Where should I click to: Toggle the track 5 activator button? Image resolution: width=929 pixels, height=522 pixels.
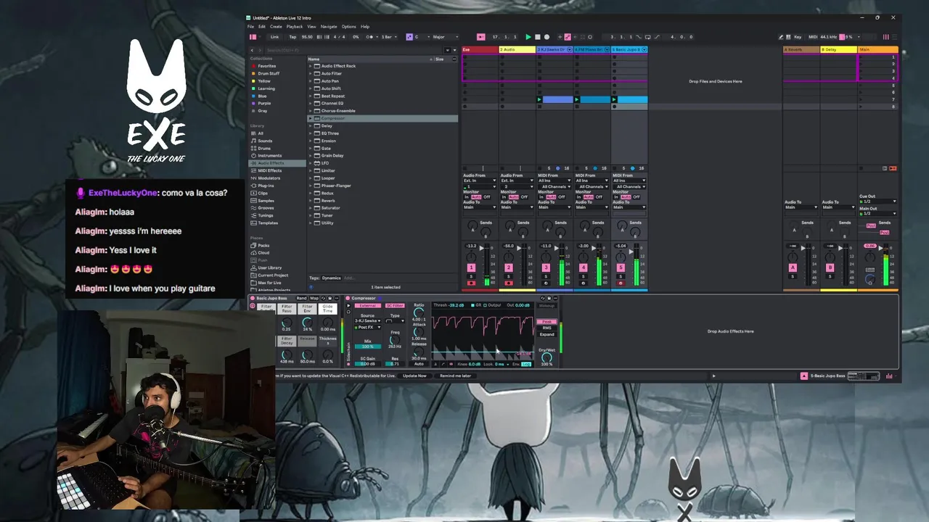click(621, 268)
